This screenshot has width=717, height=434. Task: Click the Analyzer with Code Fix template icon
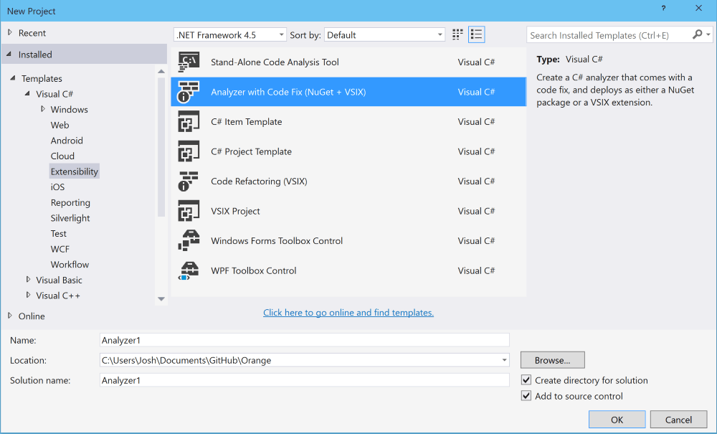189,92
